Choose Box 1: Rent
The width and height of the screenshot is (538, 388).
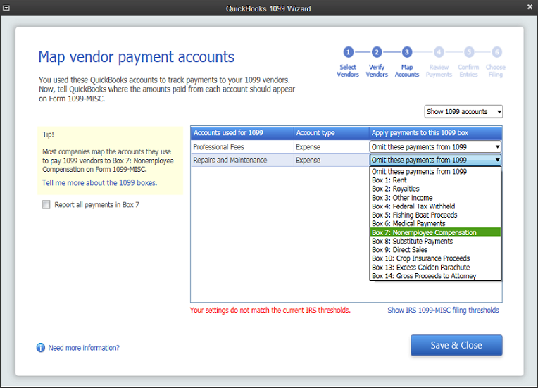pos(435,180)
